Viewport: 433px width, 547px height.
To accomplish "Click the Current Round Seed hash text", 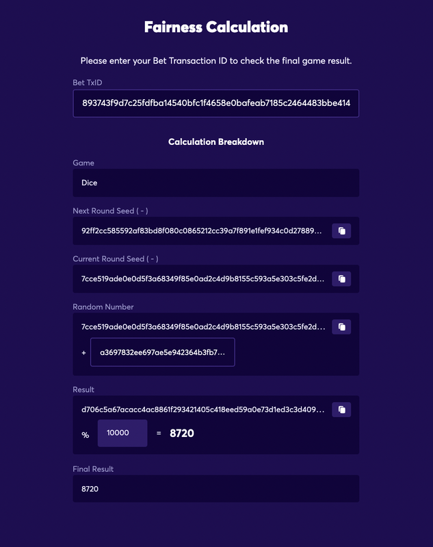I will [202, 279].
